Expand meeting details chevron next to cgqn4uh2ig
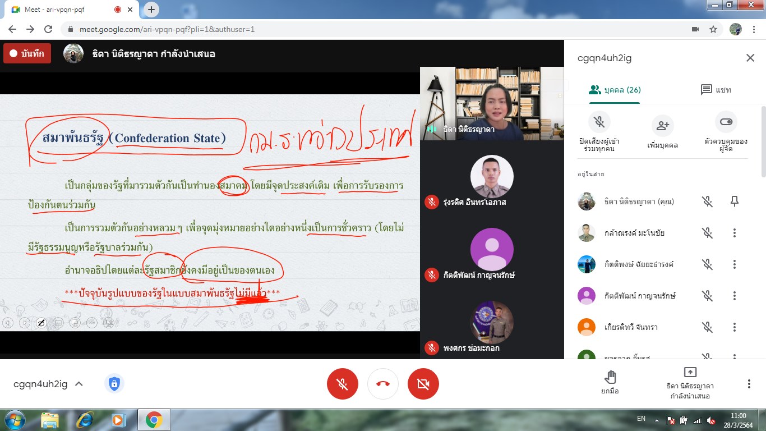Viewport: 766px width, 431px height. [79, 384]
